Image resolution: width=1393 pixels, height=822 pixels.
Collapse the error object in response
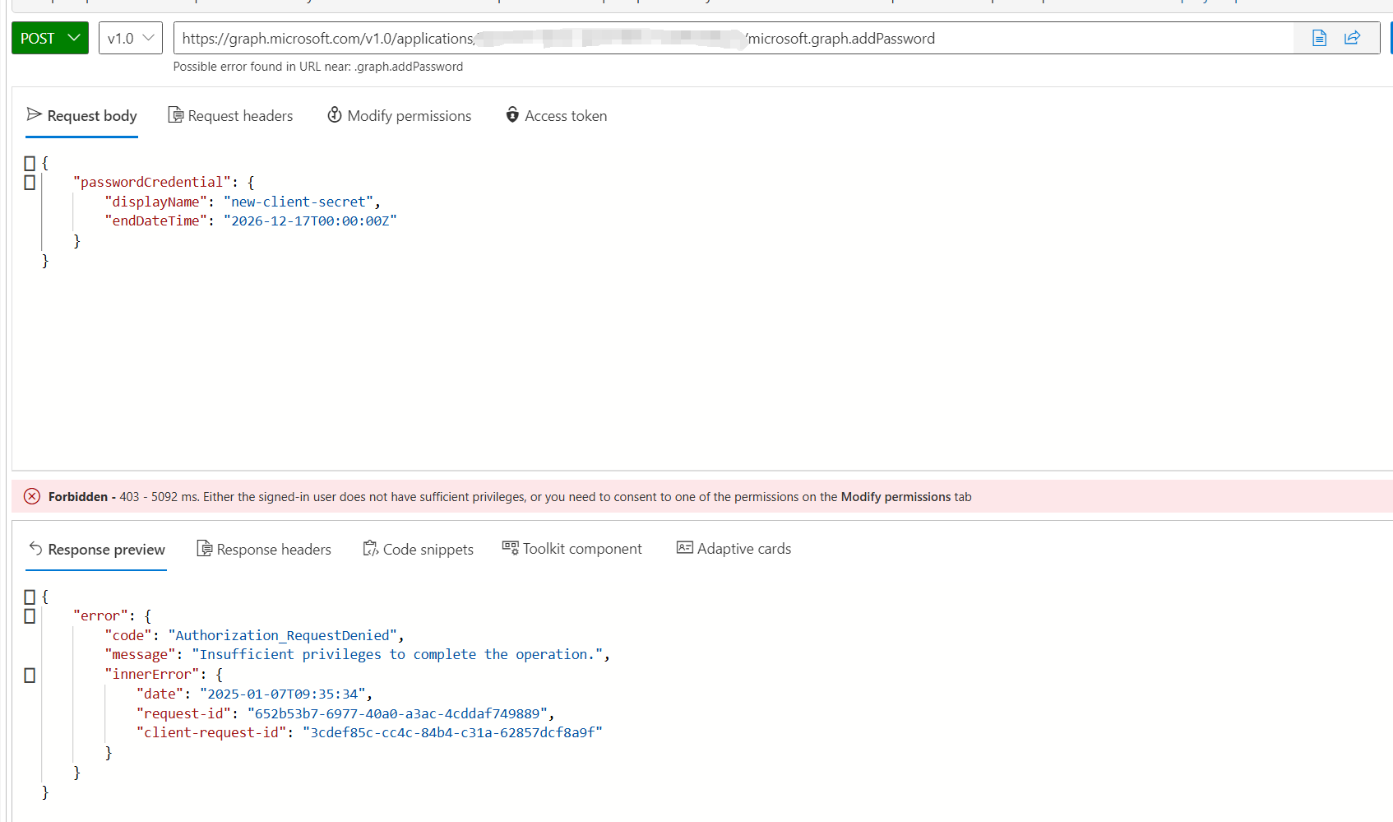click(x=30, y=616)
